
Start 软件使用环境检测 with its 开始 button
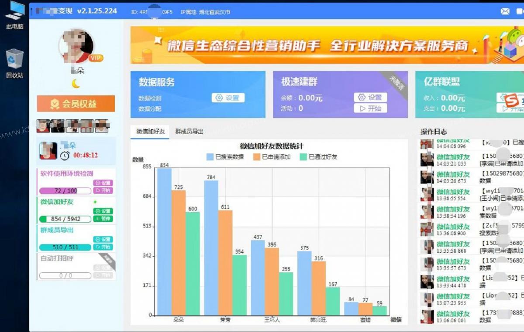[x=103, y=190]
